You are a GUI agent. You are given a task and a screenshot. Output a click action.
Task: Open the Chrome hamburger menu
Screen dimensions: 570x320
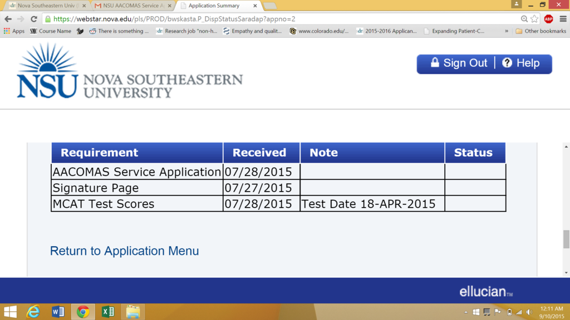562,19
